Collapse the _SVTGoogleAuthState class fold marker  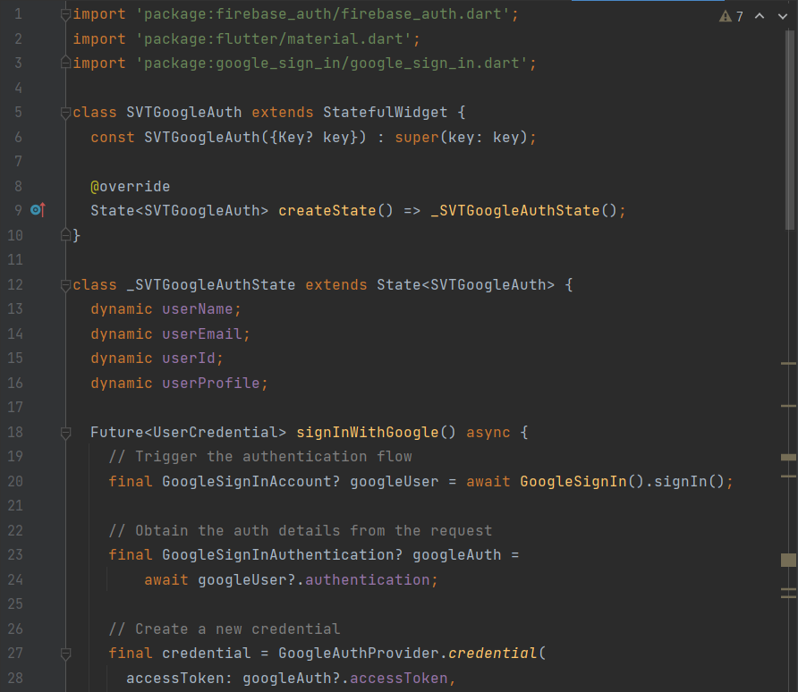click(65, 285)
